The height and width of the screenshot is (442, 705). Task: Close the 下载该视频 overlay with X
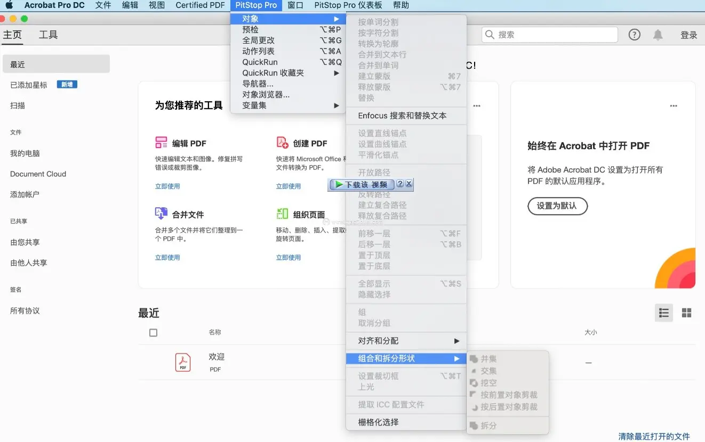[x=408, y=184]
